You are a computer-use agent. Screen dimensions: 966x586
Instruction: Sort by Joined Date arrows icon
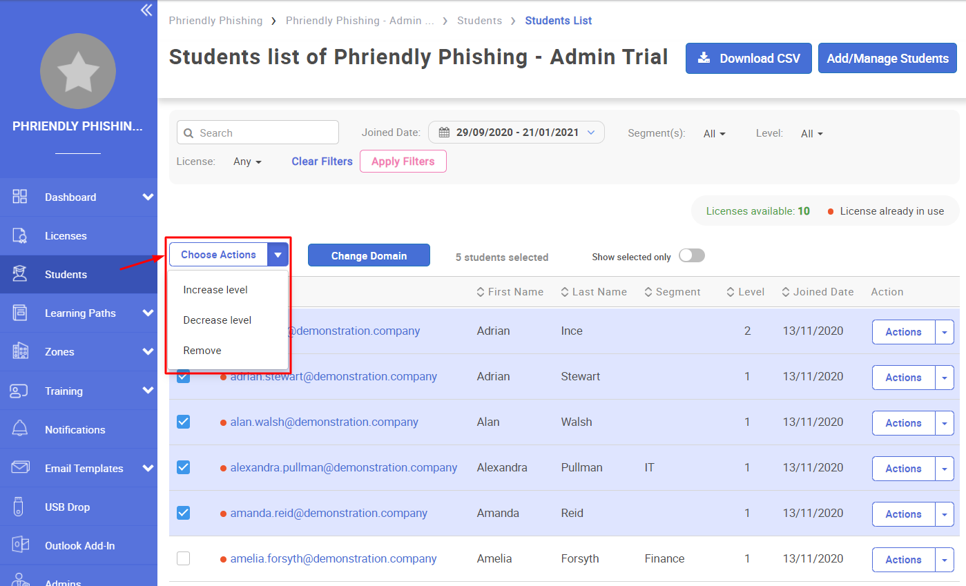click(x=786, y=292)
